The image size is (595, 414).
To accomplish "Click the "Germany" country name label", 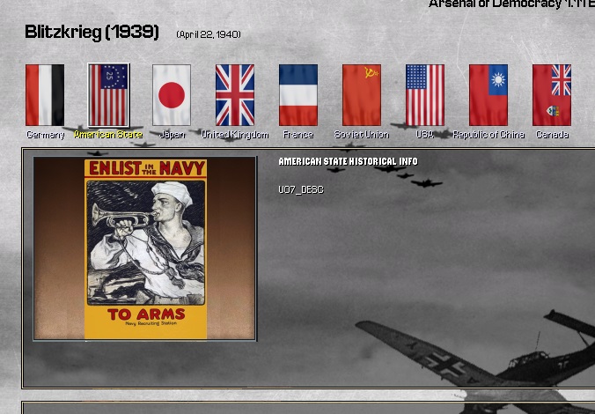I will [x=45, y=135].
